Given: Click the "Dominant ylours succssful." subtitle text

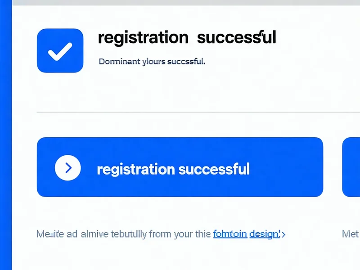Looking at the screenshot, I should (x=152, y=62).
